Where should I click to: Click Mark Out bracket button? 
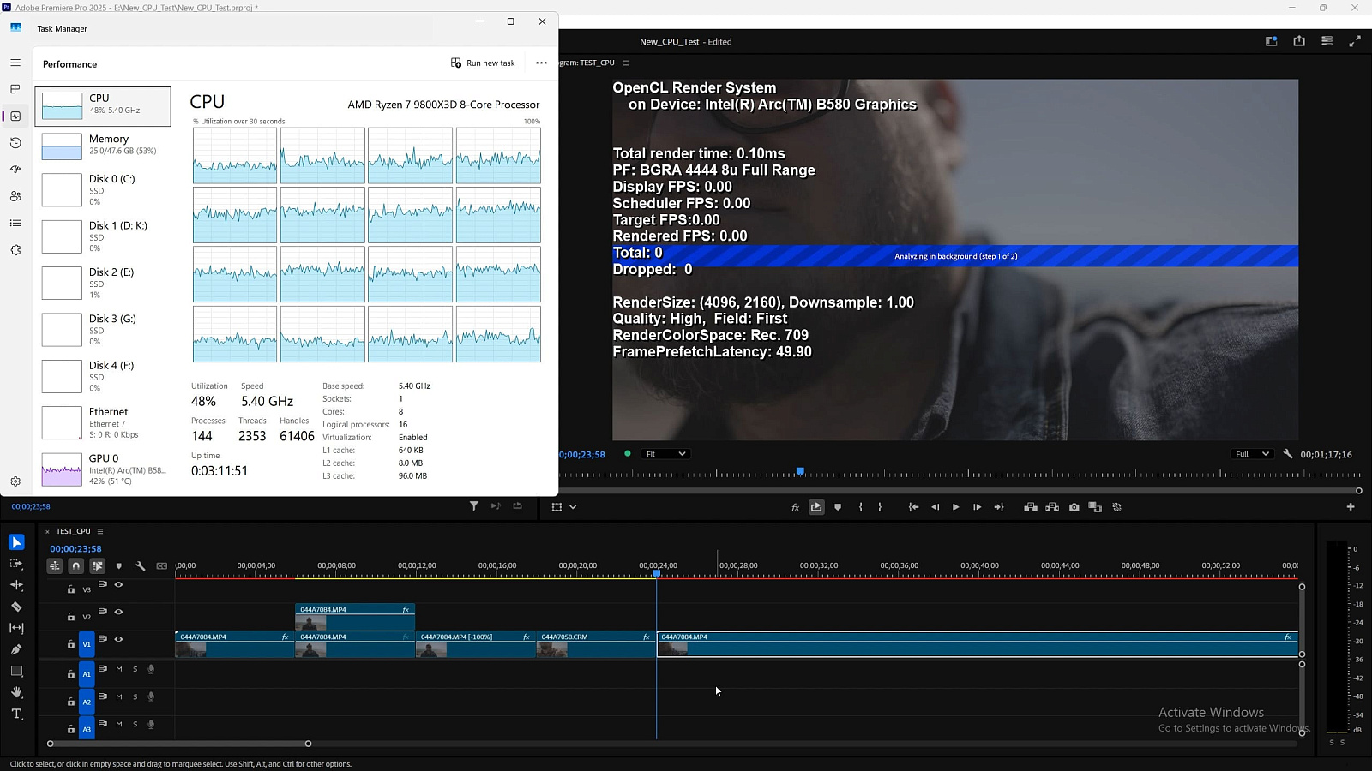(x=880, y=507)
